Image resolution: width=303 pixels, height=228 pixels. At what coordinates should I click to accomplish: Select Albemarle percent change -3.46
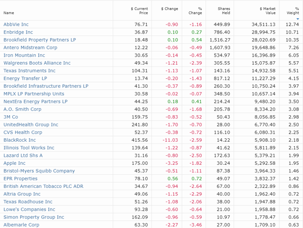click(x=196, y=225)
